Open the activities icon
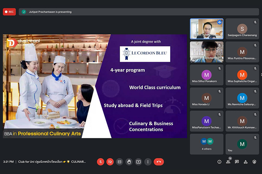 click(x=246, y=162)
